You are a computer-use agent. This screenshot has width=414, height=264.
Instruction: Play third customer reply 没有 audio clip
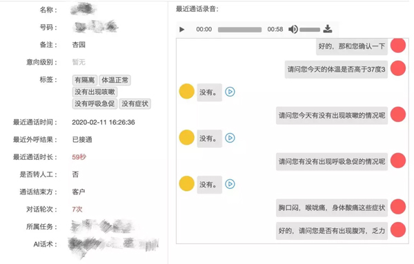pyautogui.click(x=230, y=184)
